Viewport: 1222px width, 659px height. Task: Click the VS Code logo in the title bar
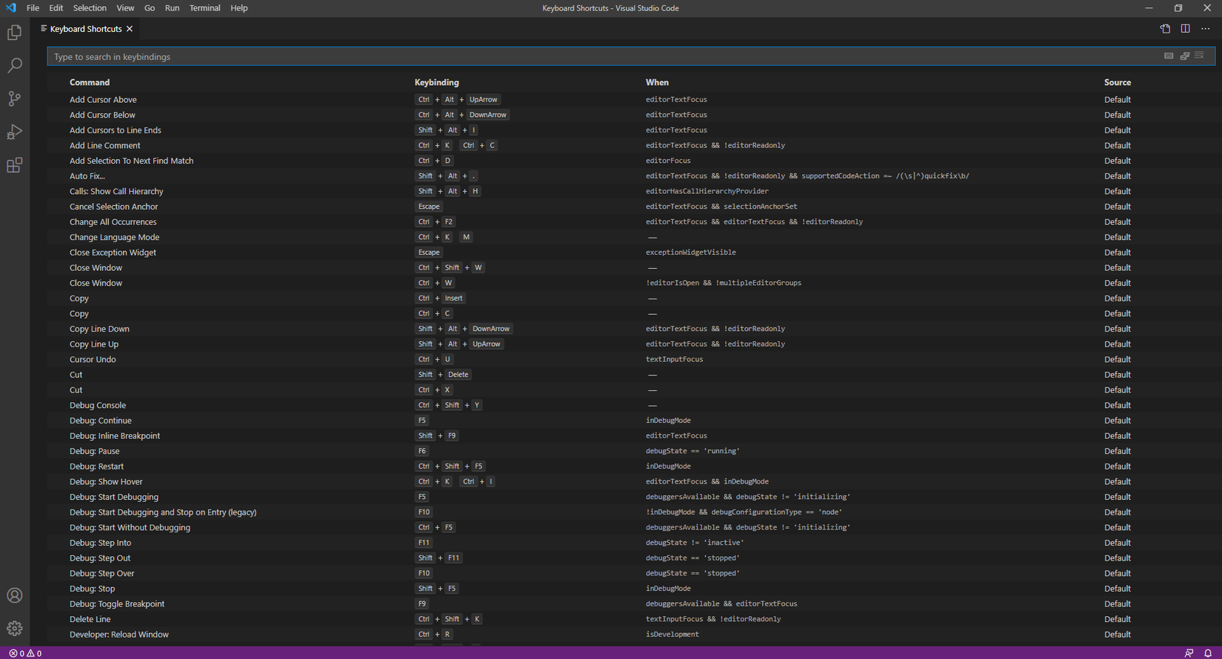(10, 8)
